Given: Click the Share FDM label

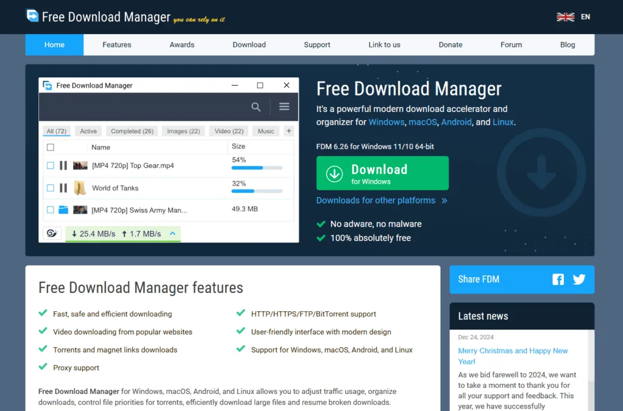Looking at the screenshot, I should pyautogui.click(x=478, y=279).
